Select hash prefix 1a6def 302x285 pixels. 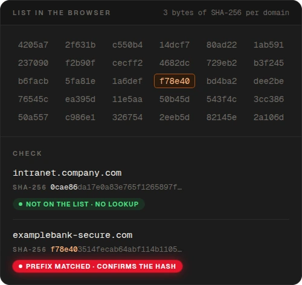tap(127, 81)
